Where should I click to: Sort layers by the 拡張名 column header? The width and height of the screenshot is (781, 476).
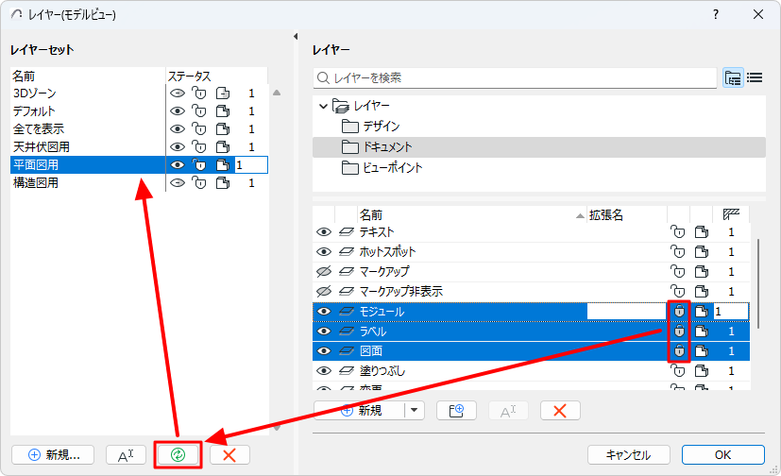click(x=626, y=215)
